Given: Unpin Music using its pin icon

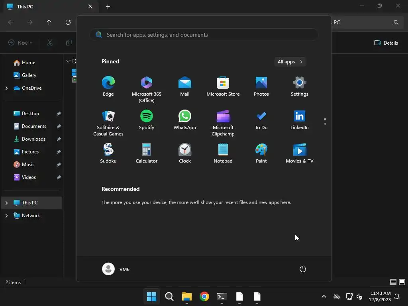Looking at the screenshot, I should 59,165.
